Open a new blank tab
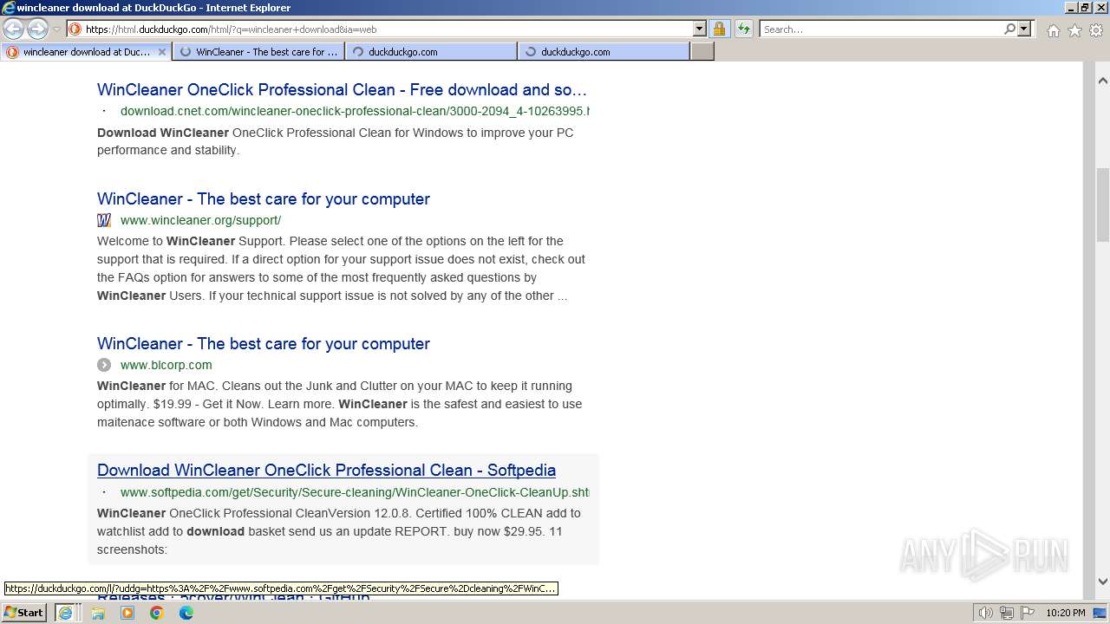This screenshot has width=1110, height=624. point(702,52)
